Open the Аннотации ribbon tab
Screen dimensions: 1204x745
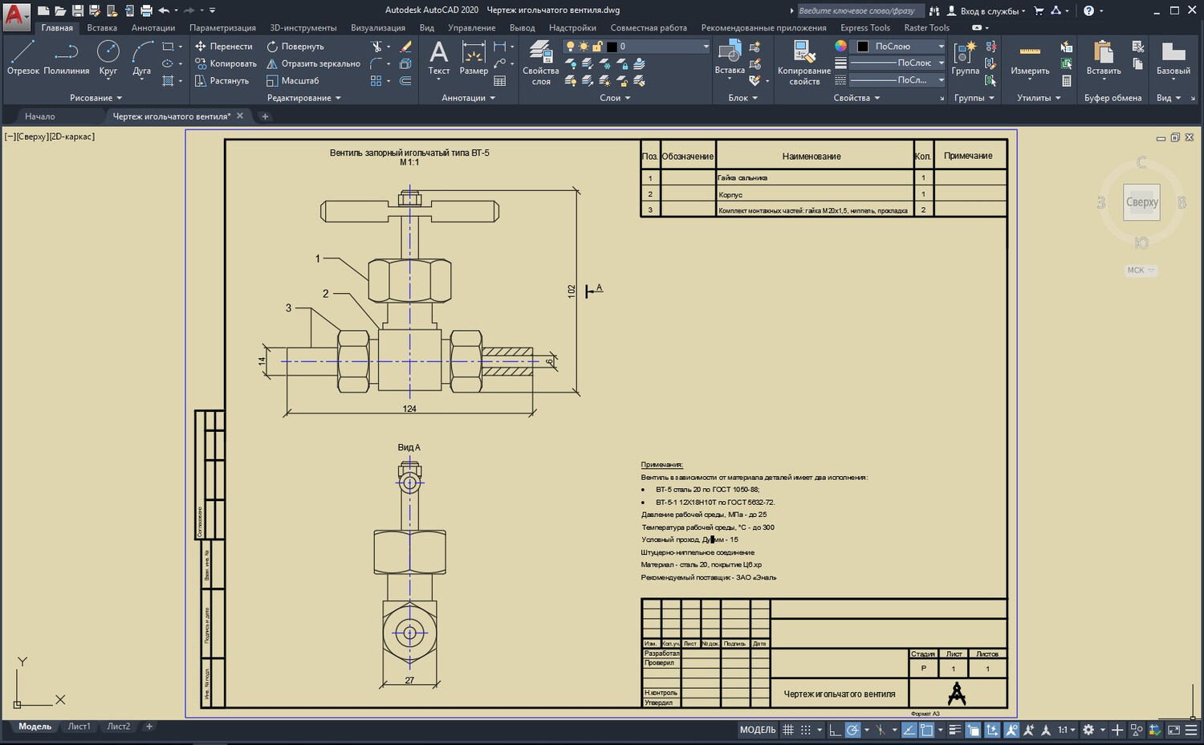(153, 27)
